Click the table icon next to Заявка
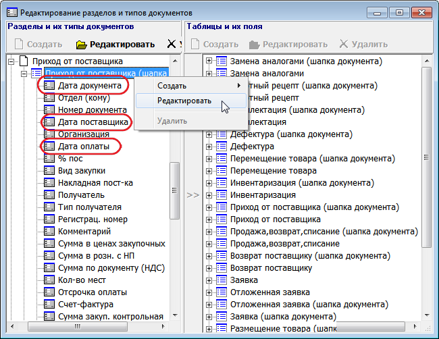The width and height of the screenshot is (439, 339). pos(222,280)
